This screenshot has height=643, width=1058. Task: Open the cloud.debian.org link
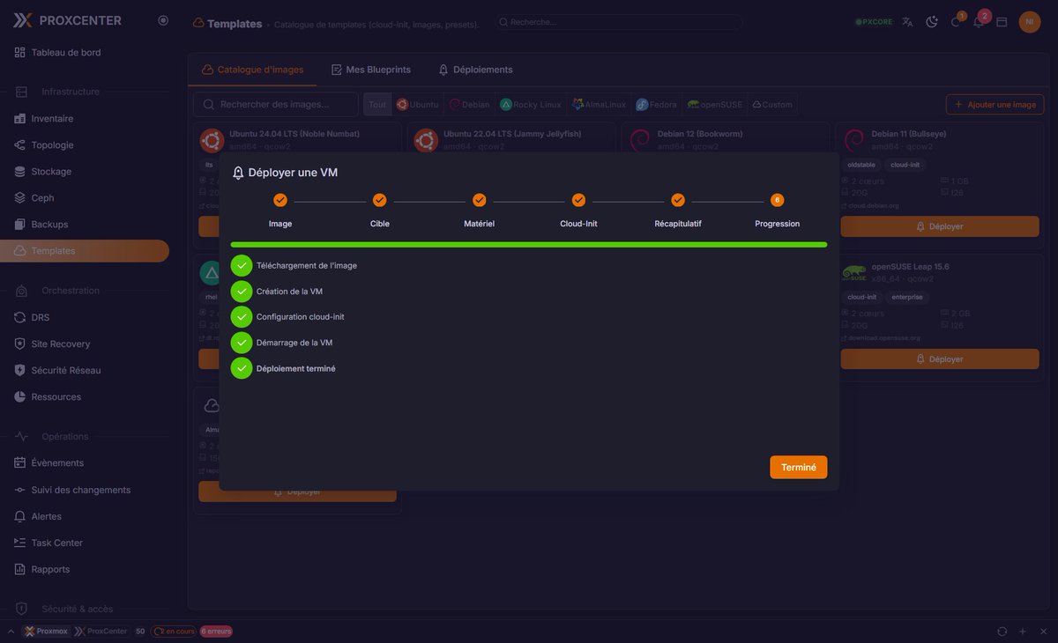click(870, 205)
